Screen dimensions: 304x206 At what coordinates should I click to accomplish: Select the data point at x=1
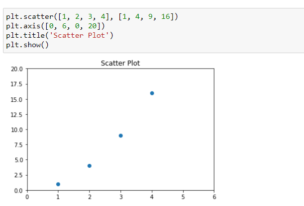(x=58, y=184)
